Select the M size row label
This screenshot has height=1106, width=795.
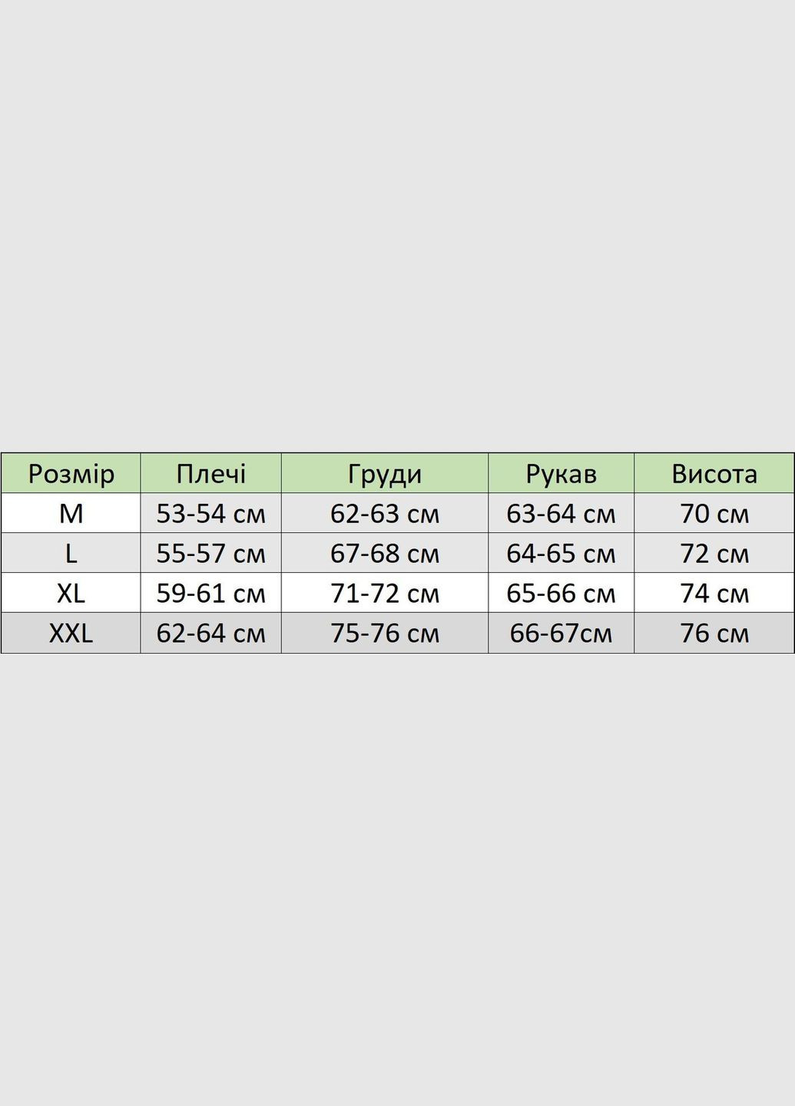coord(71,513)
